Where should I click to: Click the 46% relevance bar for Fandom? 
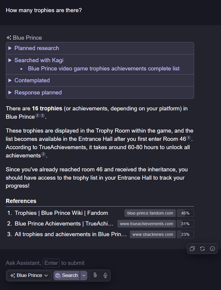click(x=185, y=213)
